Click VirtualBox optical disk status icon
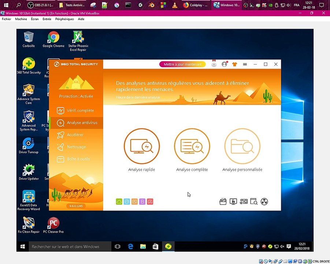The width and height of the screenshot is (330, 264). tap(266, 261)
